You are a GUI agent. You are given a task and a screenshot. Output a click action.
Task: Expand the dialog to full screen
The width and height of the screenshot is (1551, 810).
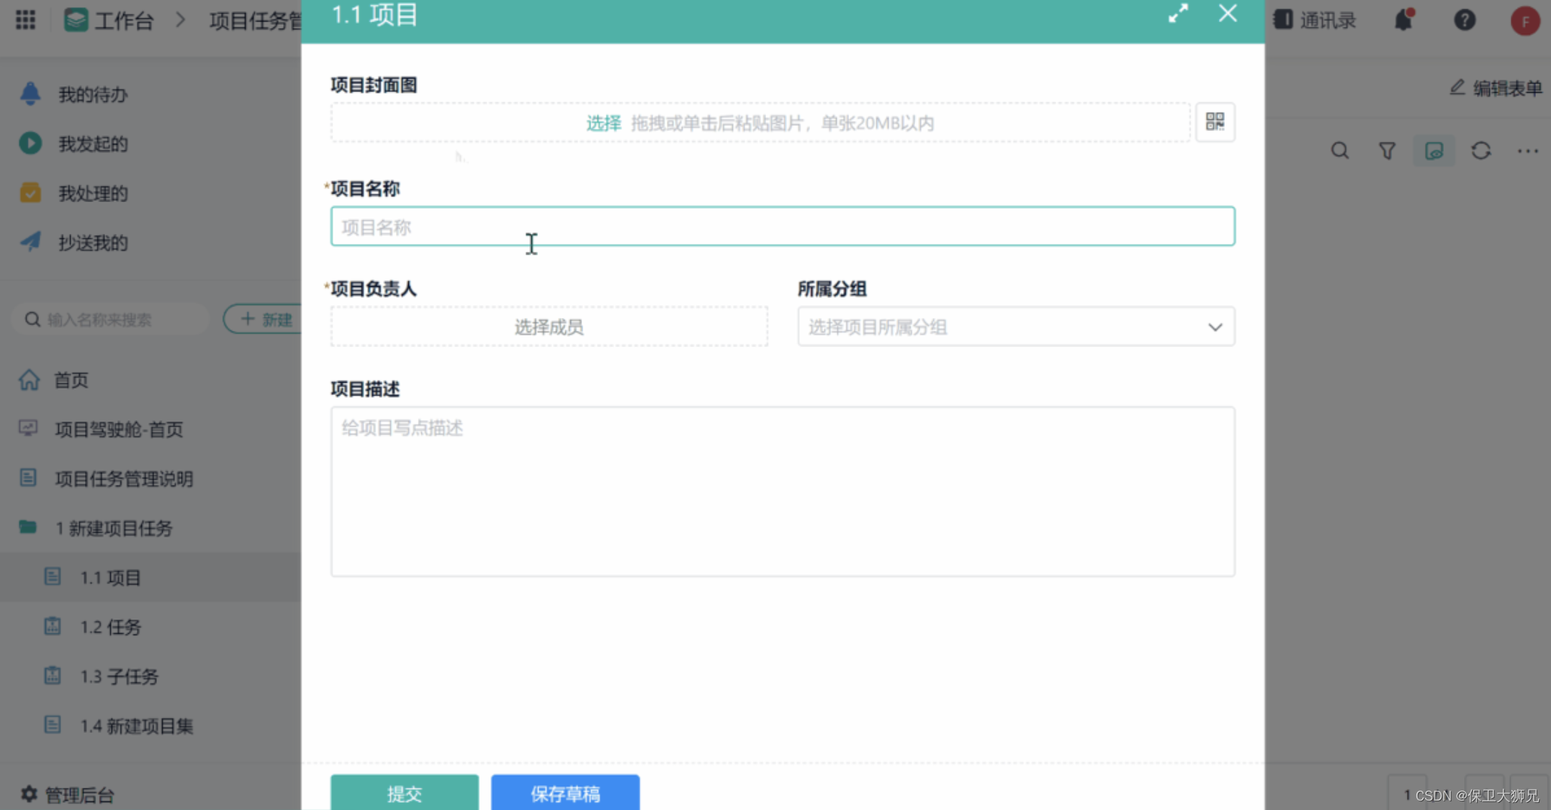1178,14
